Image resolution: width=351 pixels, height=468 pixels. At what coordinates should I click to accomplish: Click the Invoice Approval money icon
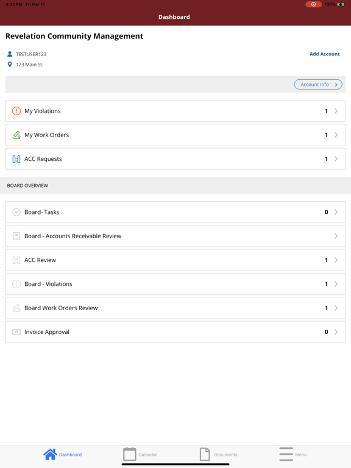coord(16,332)
